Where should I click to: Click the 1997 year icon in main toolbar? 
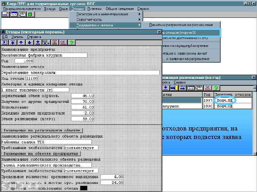coord(22,14)
